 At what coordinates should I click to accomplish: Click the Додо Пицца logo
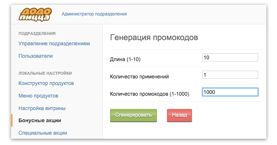[x=35, y=14]
